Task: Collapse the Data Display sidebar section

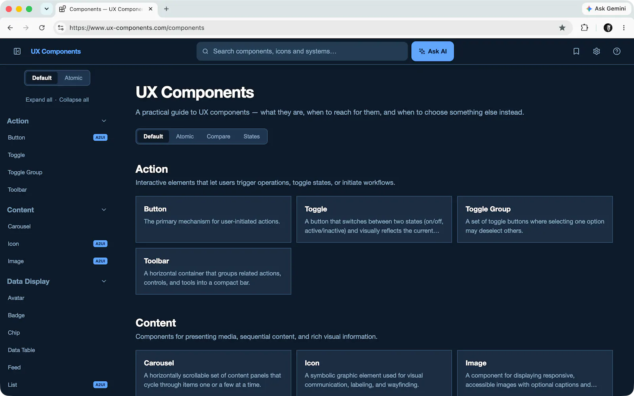Action: tap(104, 281)
